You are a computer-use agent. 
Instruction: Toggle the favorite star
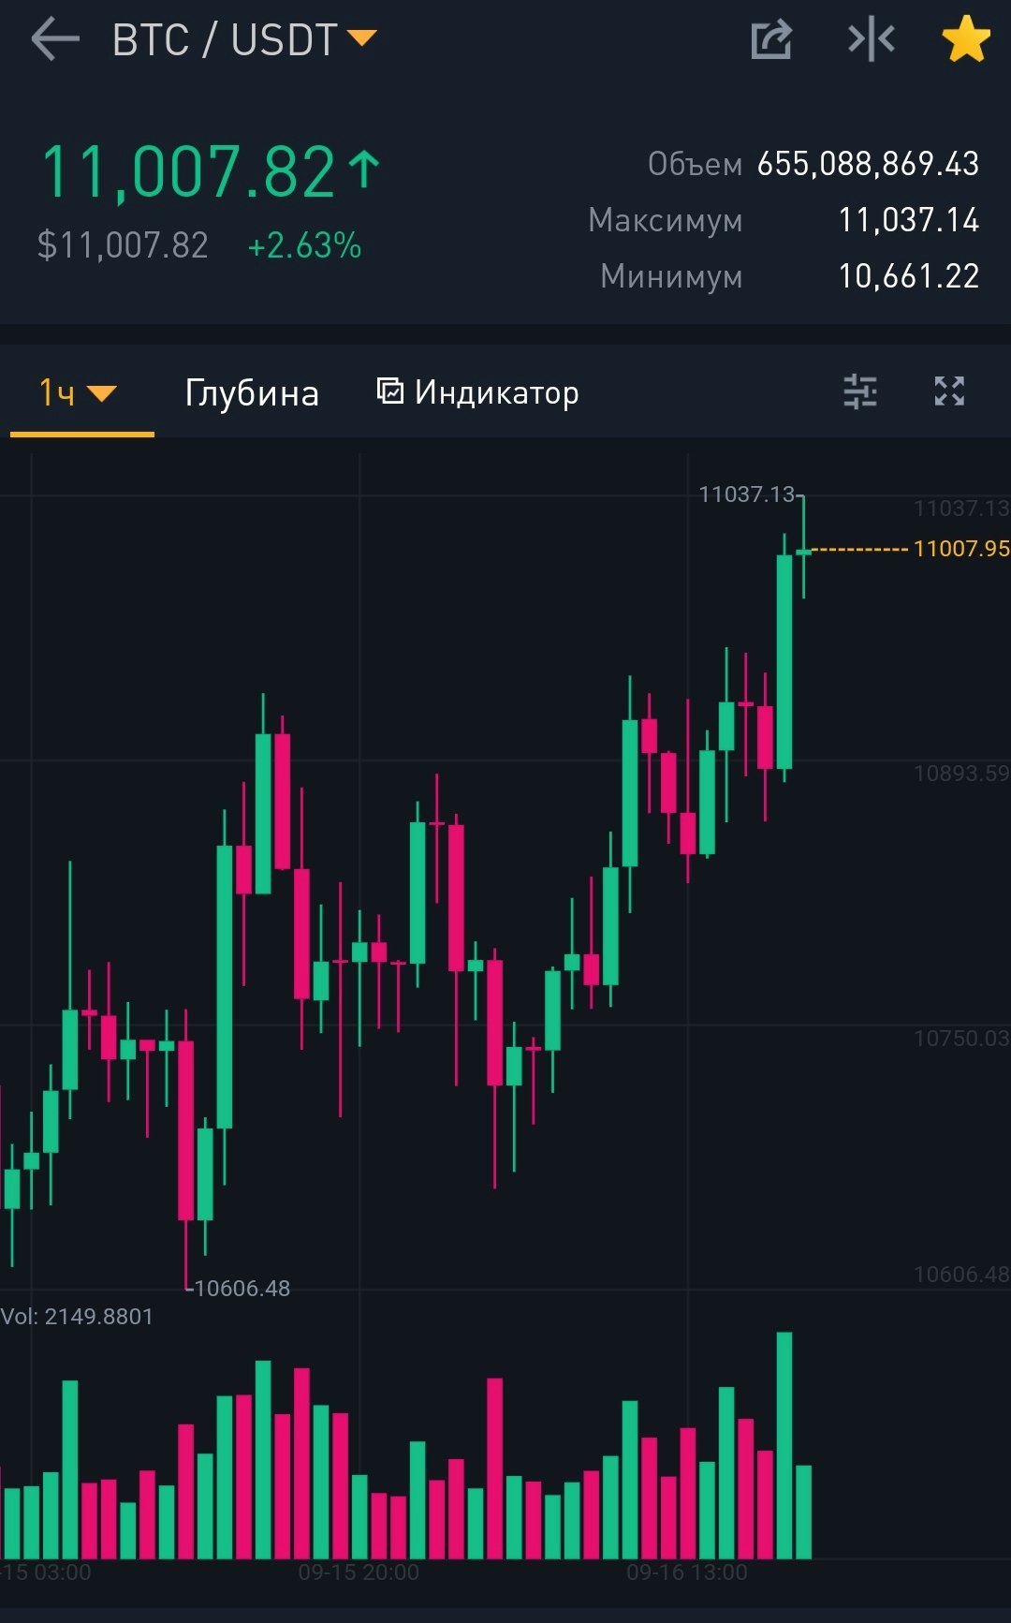[x=966, y=40]
